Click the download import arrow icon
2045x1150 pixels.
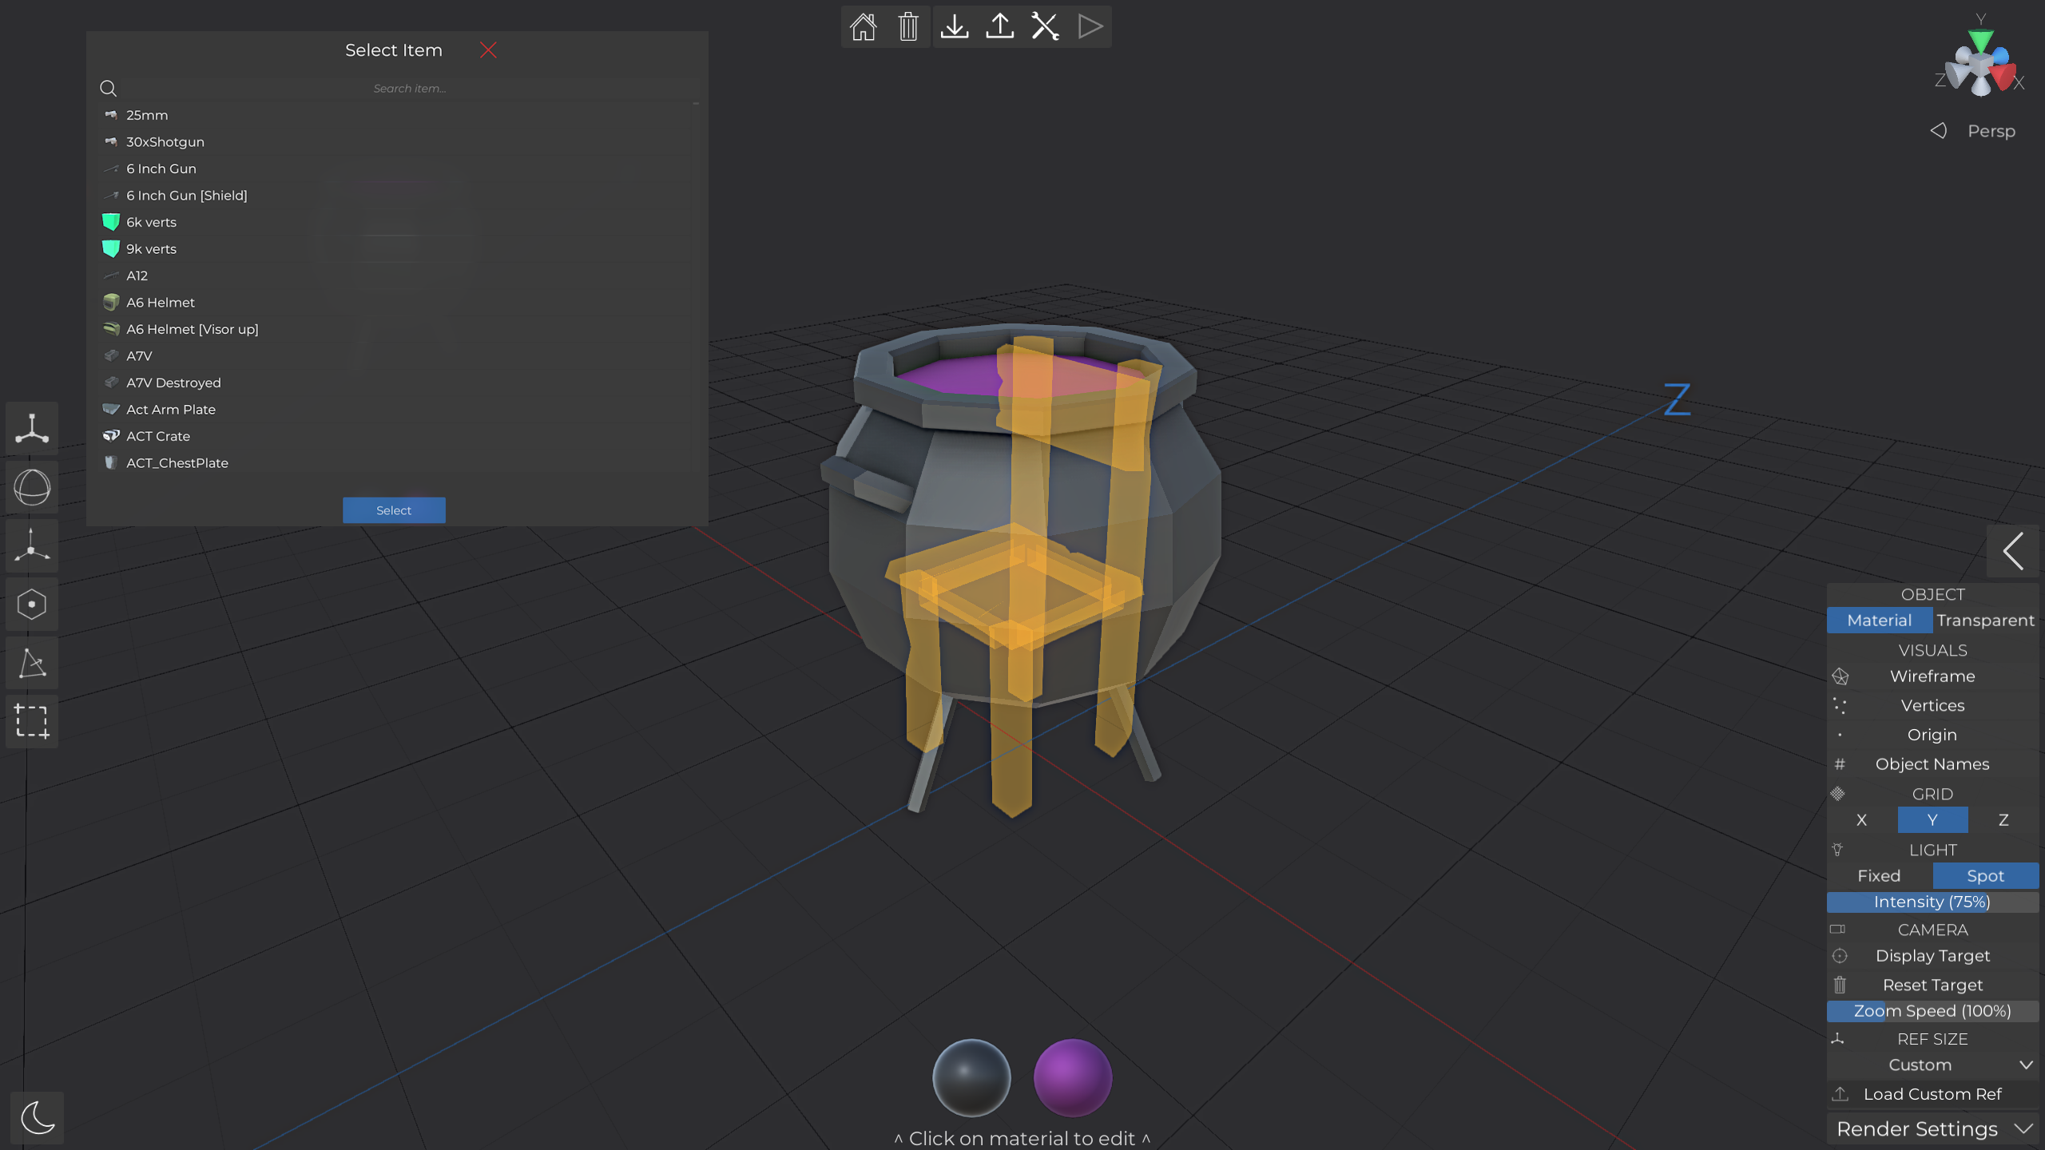(x=955, y=26)
